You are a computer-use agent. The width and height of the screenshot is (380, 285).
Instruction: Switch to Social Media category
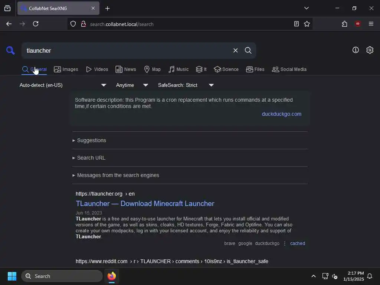(289, 69)
